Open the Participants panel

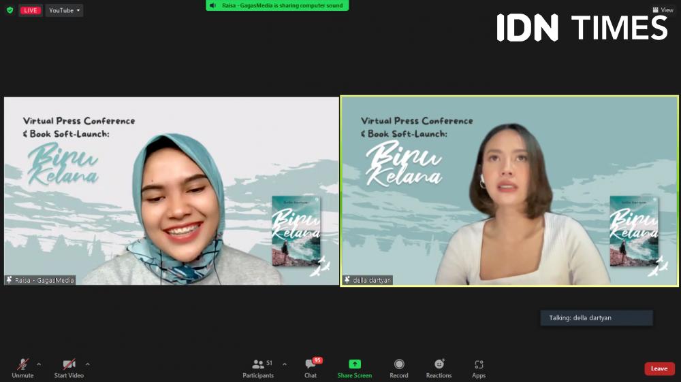coord(258,368)
